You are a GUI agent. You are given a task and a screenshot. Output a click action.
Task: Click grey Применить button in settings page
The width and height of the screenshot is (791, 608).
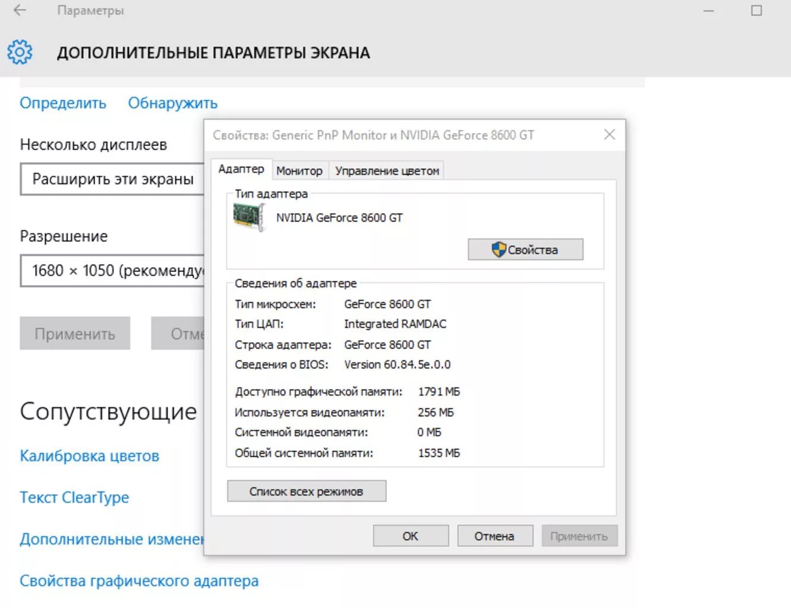tap(75, 333)
